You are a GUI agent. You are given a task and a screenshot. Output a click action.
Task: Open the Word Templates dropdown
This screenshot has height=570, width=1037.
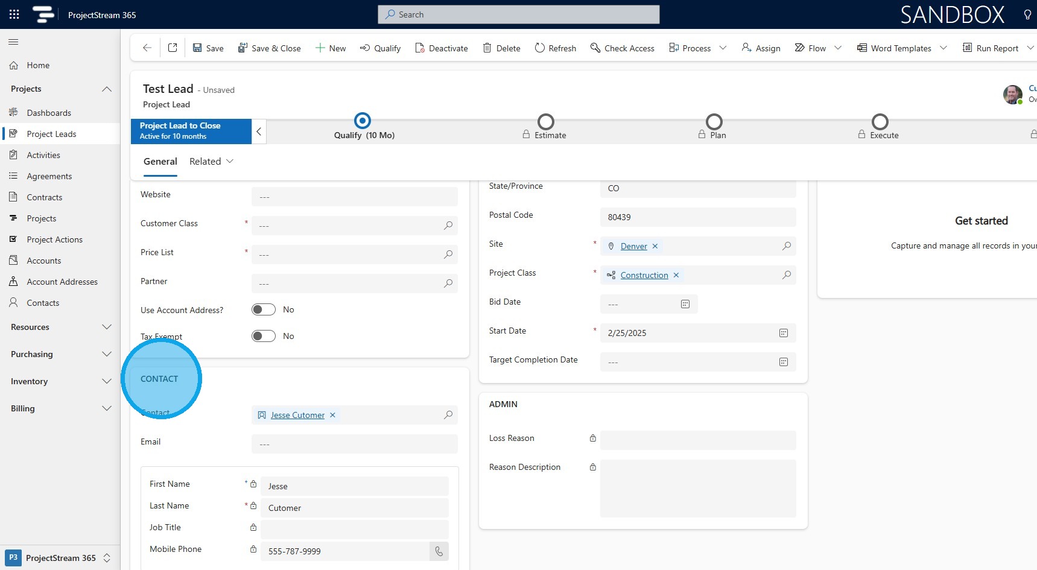[944, 48]
